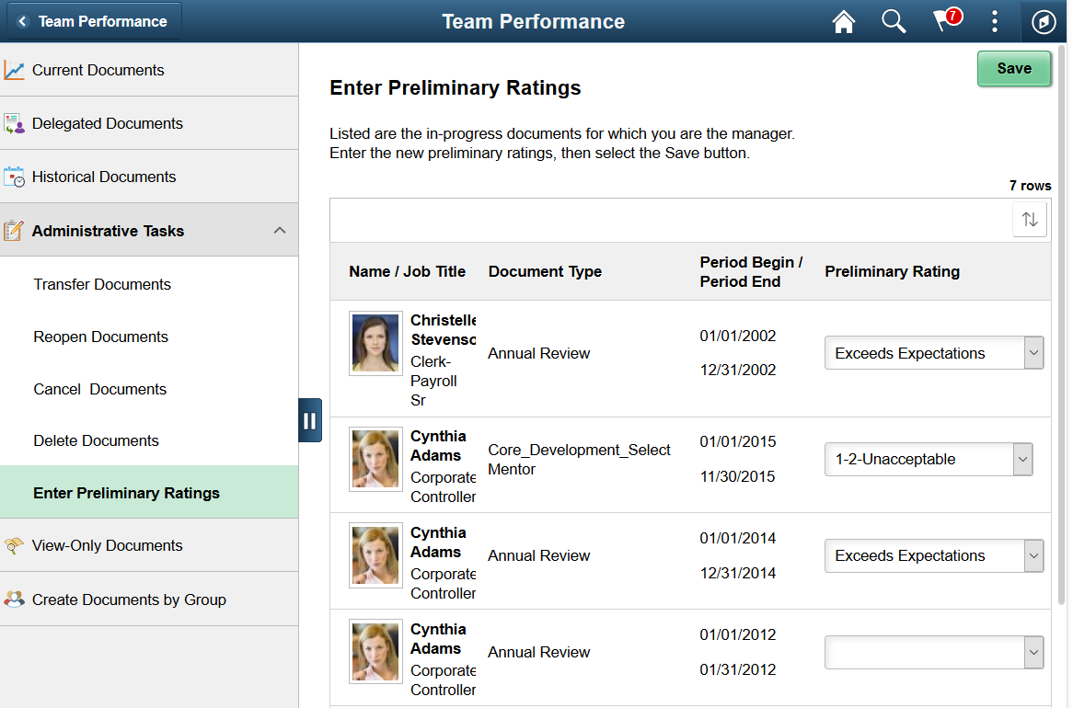Open the 1-2-Unacceptable rating dropdown

928,459
